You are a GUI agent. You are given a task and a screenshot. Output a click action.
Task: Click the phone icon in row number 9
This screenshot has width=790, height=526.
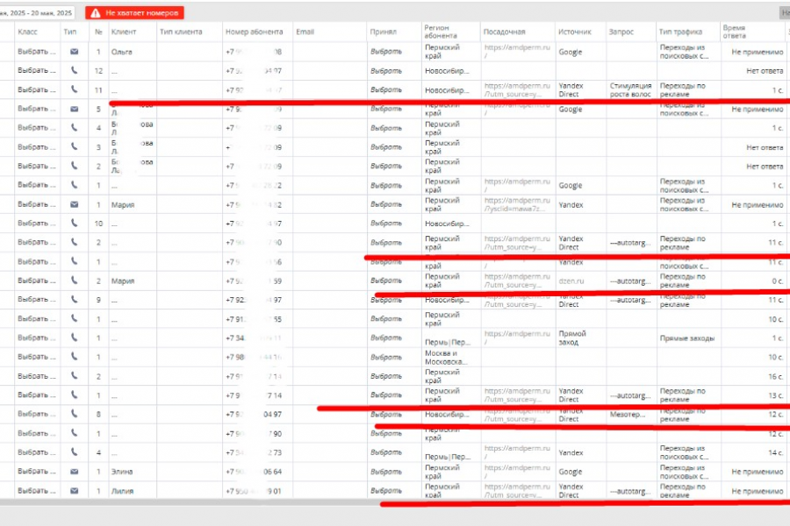(x=74, y=300)
